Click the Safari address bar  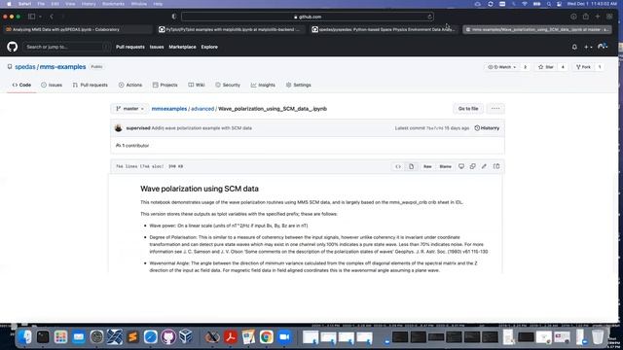[x=308, y=17]
